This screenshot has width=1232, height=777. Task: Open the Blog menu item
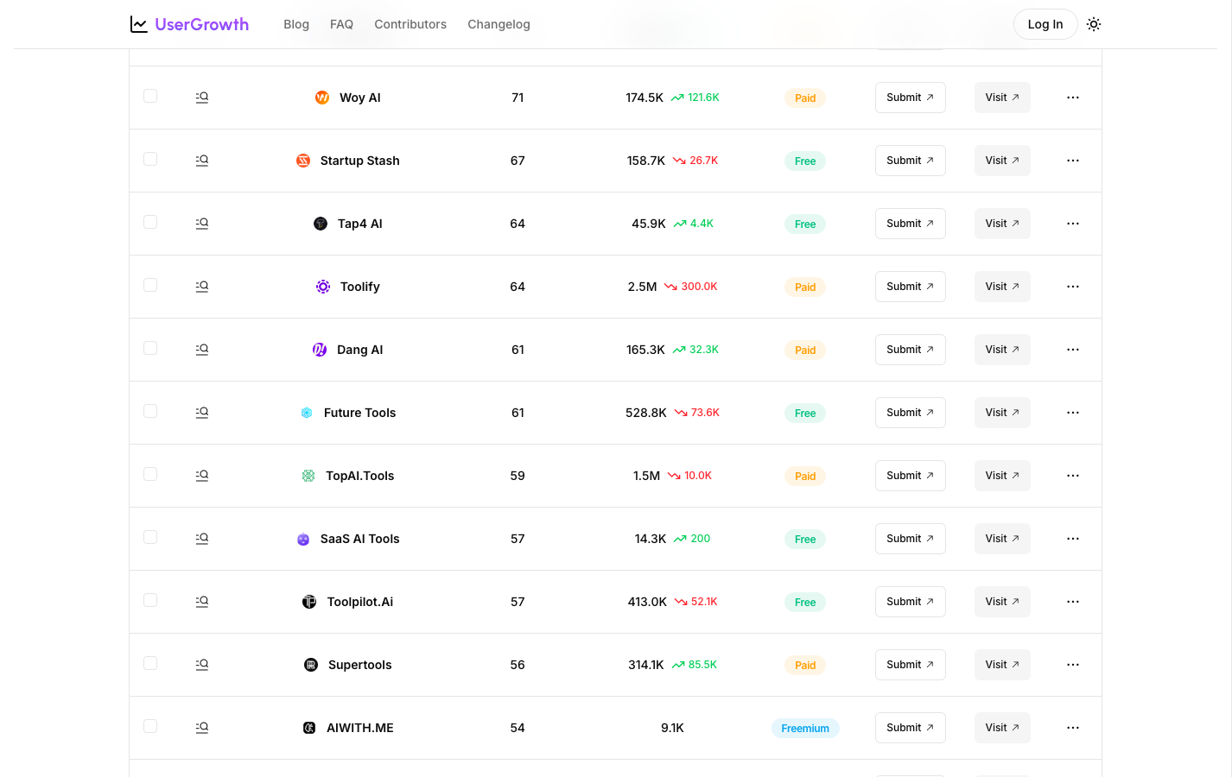coord(296,24)
